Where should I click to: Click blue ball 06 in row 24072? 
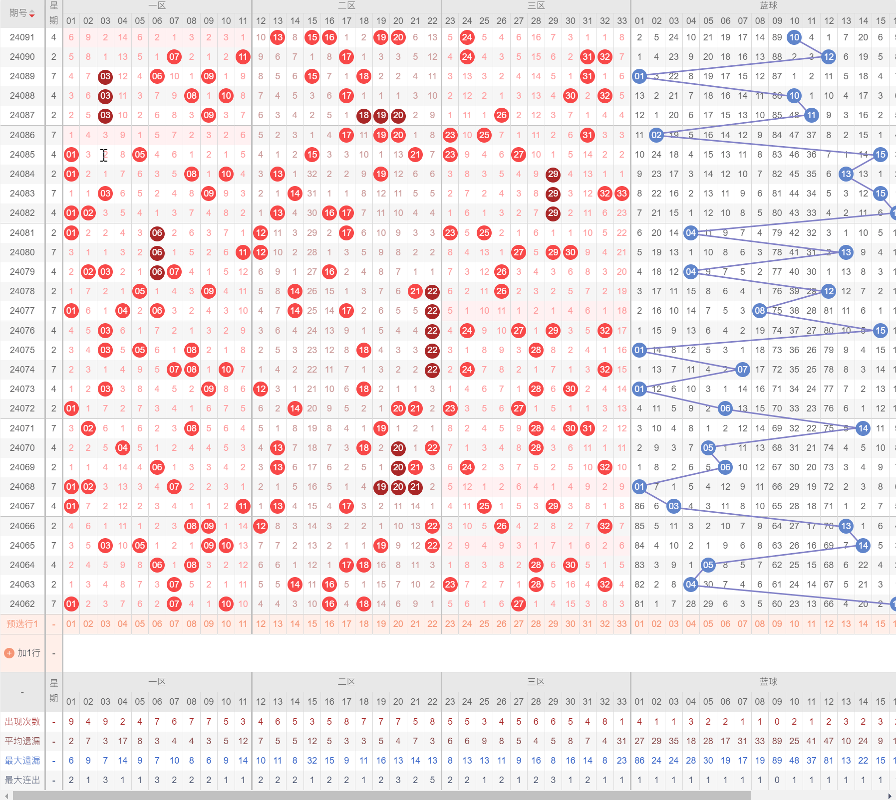point(725,408)
